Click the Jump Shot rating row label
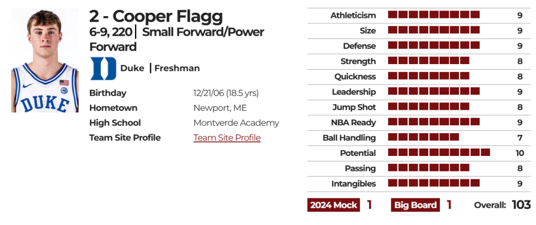This screenshot has width=536, height=225. click(354, 107)
